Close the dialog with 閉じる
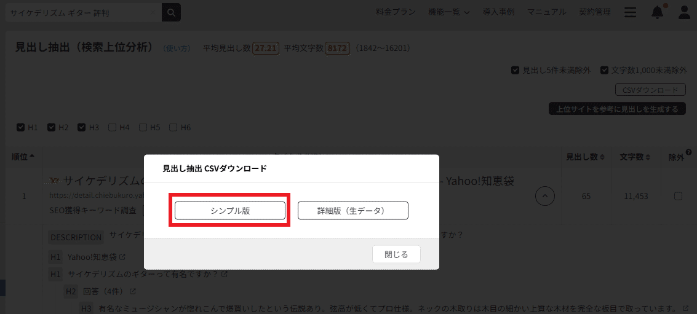This screenshot has height=314, width=697. pos(396,254)
